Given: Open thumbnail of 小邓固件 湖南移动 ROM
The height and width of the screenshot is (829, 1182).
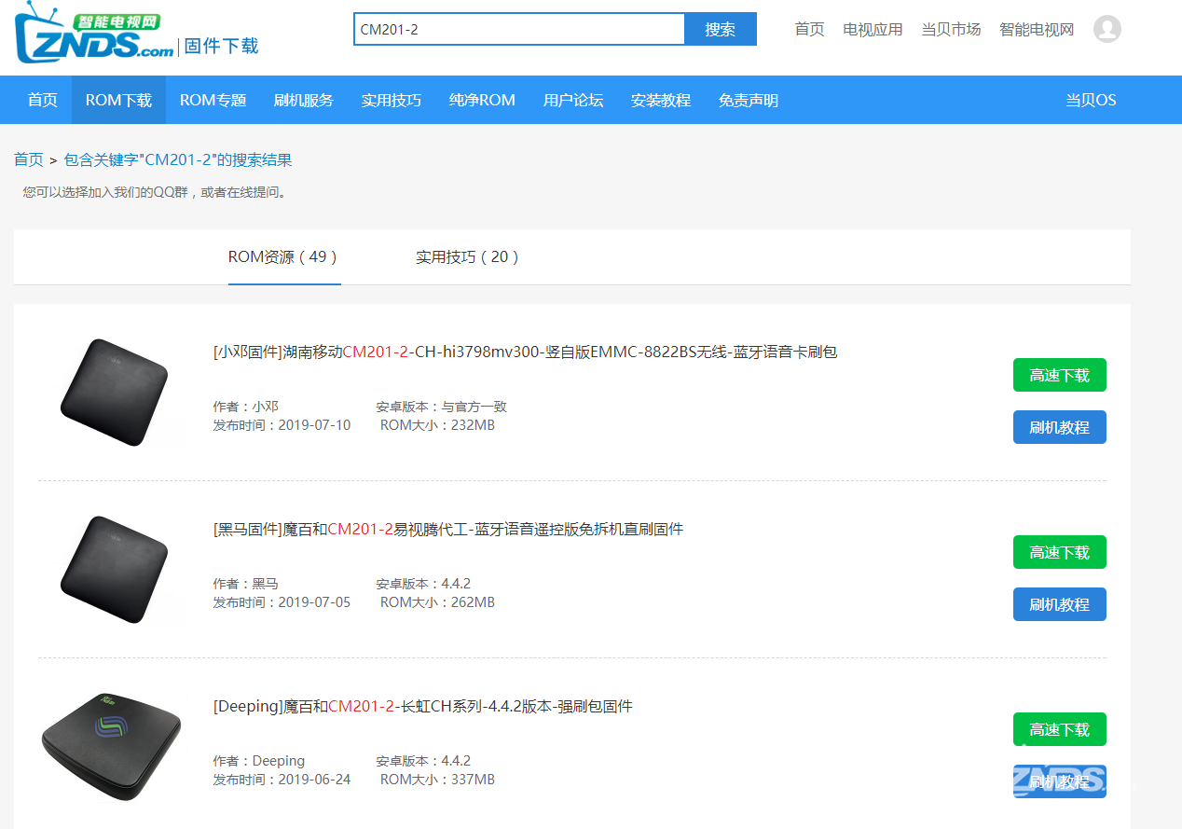Looking at the screenshot, I should pos(115,393).
